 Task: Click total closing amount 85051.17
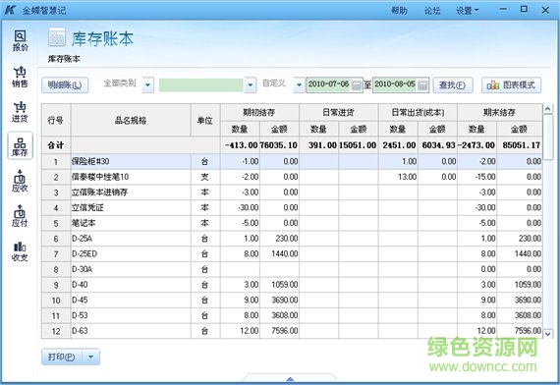click(521, 145)
